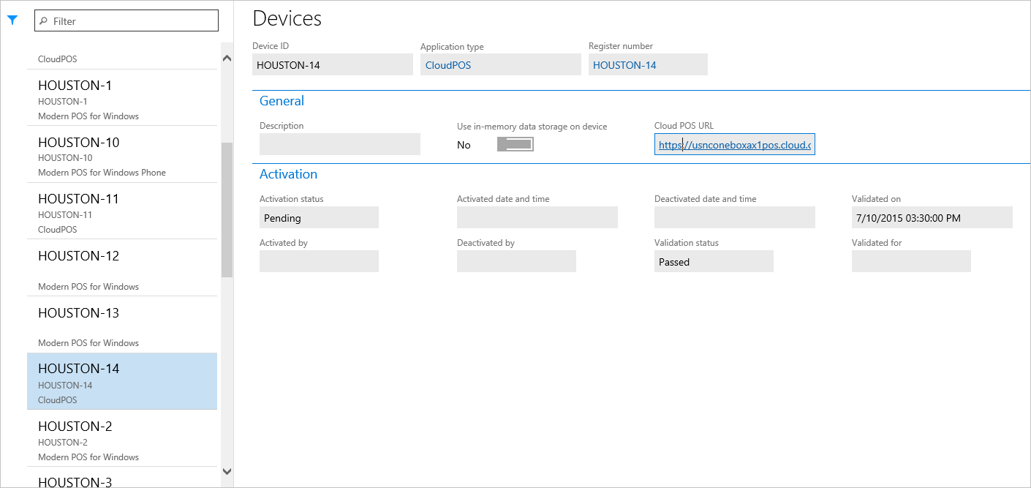This screenshot has height=488, width=1031.
Task: Click the Description field
Action: point(339,144)
